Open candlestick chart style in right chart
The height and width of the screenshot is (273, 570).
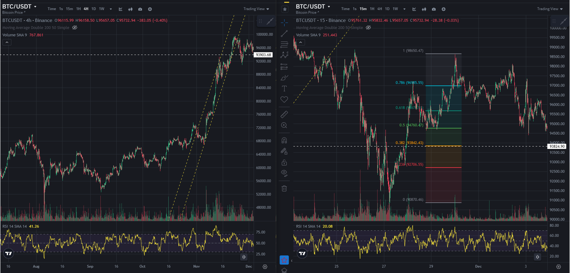point(424,9)
